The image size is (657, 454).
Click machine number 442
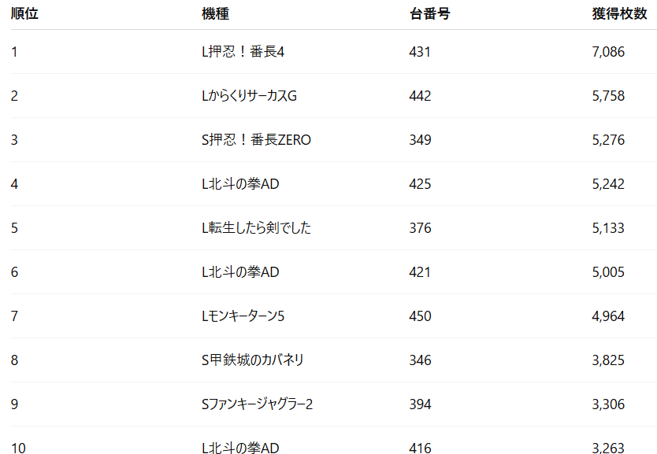click(x=420, y=96)
